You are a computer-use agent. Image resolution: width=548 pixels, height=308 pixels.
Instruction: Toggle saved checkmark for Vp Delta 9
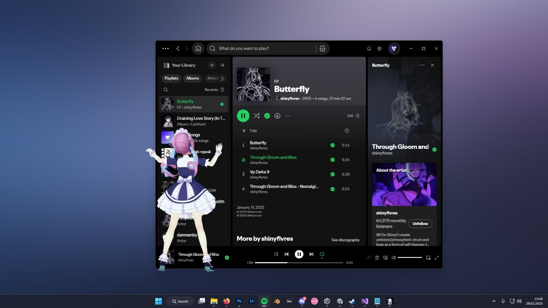[x=332, y=175]
